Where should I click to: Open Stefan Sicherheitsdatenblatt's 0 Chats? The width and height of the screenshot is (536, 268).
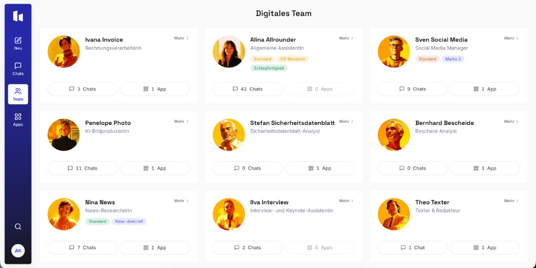[248, 168]
